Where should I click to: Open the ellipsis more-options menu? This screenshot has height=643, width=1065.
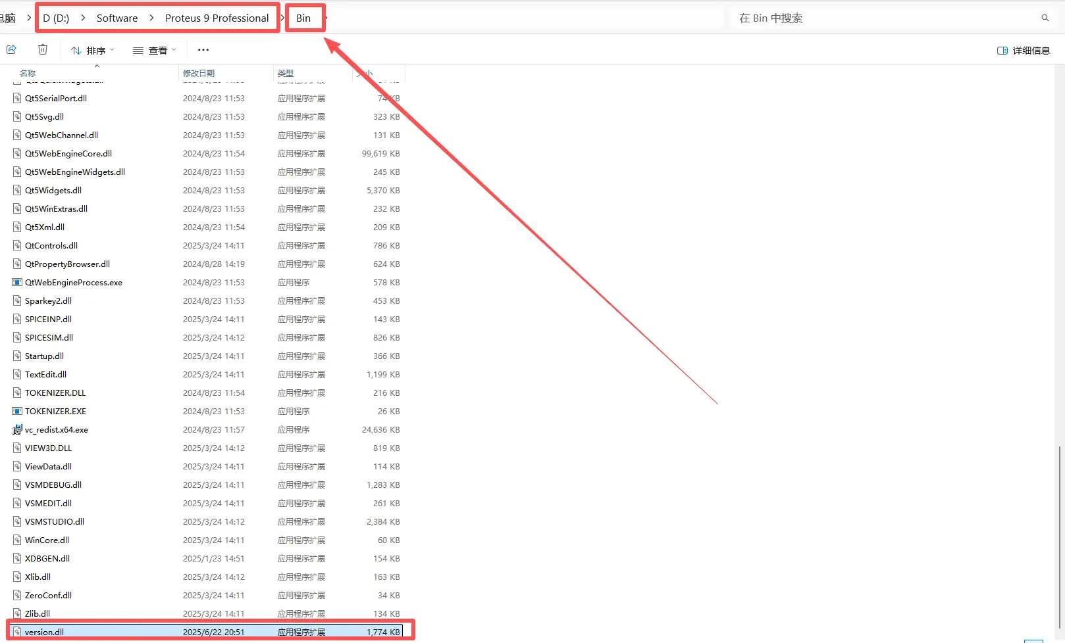(x=203, y=50)
